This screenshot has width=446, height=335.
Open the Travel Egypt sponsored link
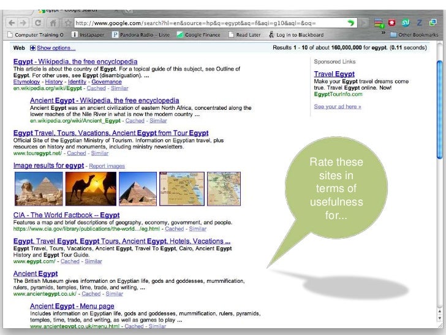334,74
